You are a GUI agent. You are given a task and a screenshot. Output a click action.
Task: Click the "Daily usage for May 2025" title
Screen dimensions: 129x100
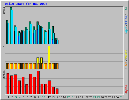(26, 4)
